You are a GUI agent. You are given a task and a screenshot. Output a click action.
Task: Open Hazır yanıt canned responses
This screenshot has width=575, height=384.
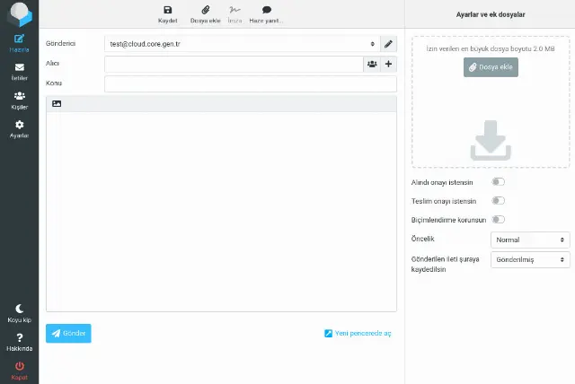click(x=266, y=14)
